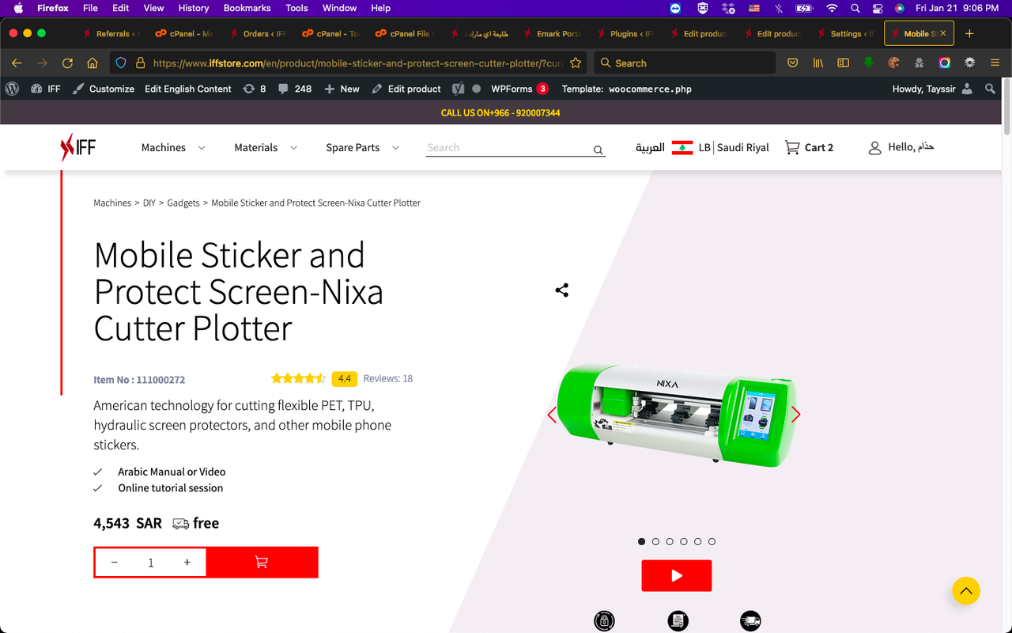This screenshot has height=633, width=1012.
Task: Click the 248 comments admin bar item
Action: [x=295, y=89]
